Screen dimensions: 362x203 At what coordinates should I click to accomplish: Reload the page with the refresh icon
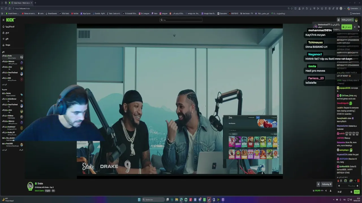[x=6, y=8]
